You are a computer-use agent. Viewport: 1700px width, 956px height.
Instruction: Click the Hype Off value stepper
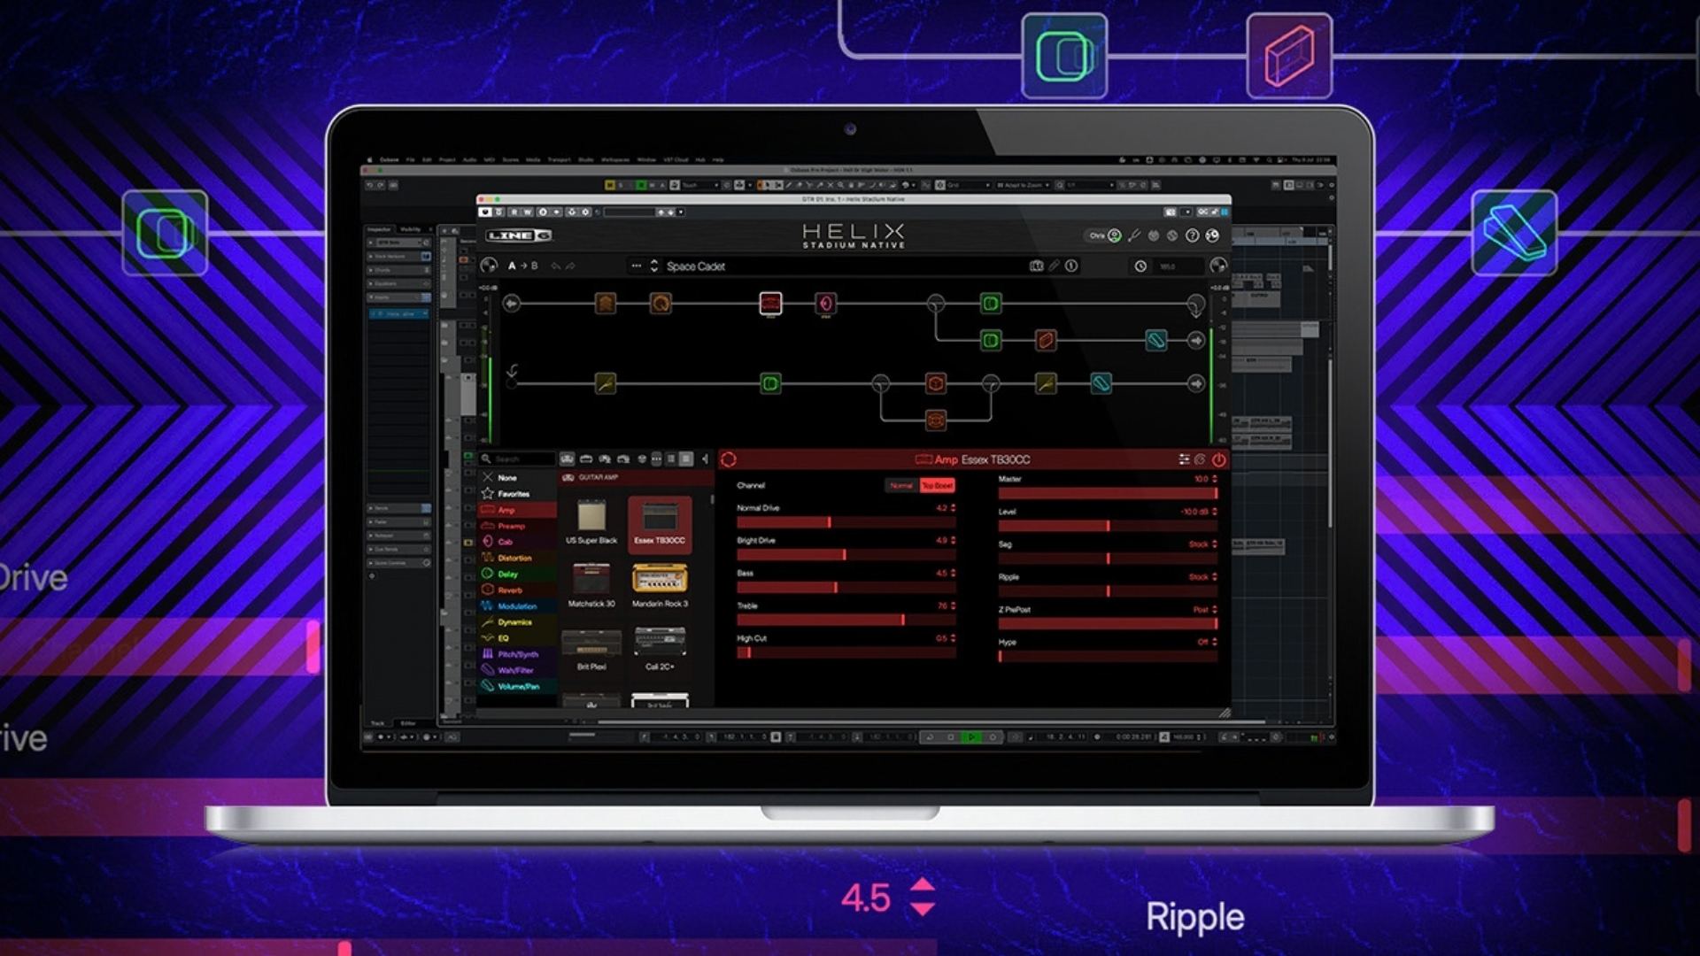[x=1214, y=642]
